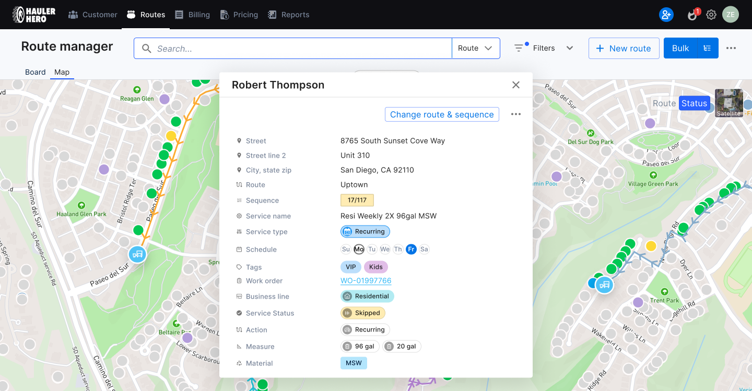Open the ellipsis menu on Robert Thompson card
752x391 pixels.
coord(515,114)
